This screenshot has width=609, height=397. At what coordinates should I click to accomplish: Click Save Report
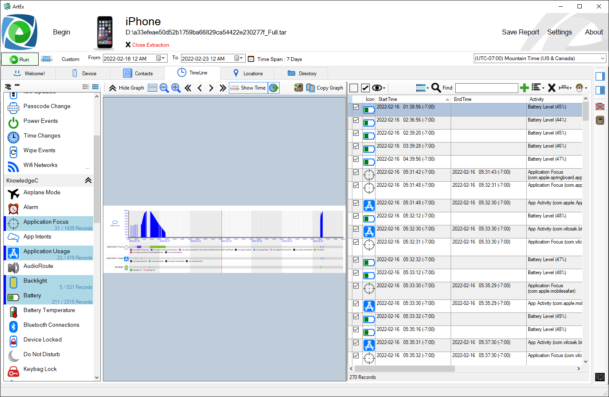(x=520, y=32)
